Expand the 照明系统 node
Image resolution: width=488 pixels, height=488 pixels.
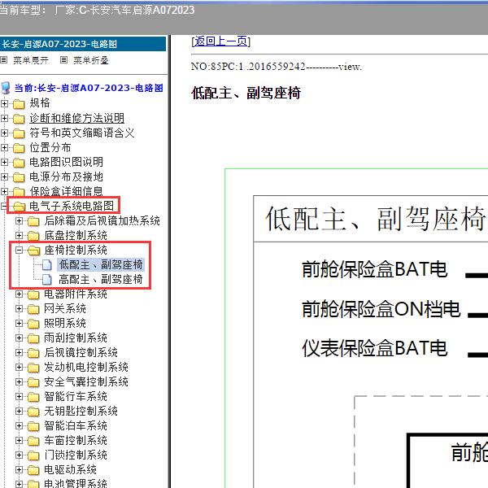coord(19,324)
